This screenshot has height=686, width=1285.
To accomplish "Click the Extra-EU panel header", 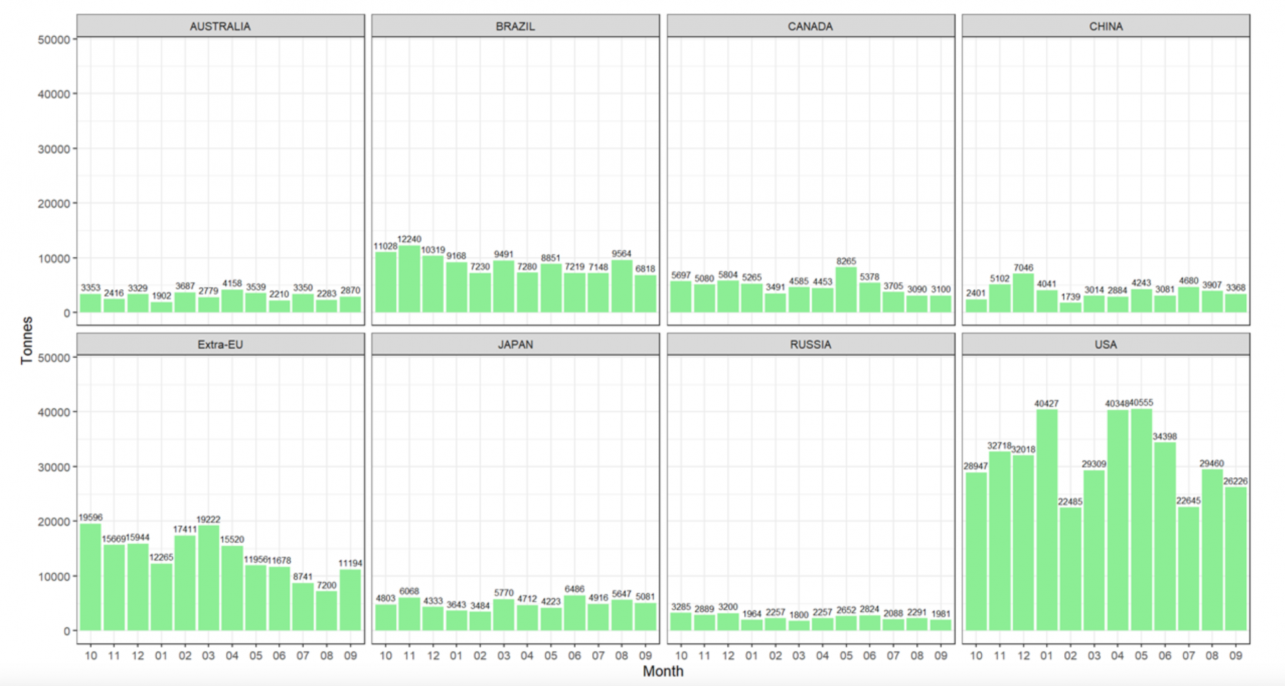I will [220, 344].
